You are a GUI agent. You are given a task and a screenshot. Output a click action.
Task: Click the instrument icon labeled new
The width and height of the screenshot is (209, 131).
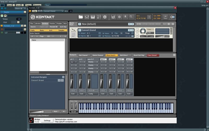73,35
